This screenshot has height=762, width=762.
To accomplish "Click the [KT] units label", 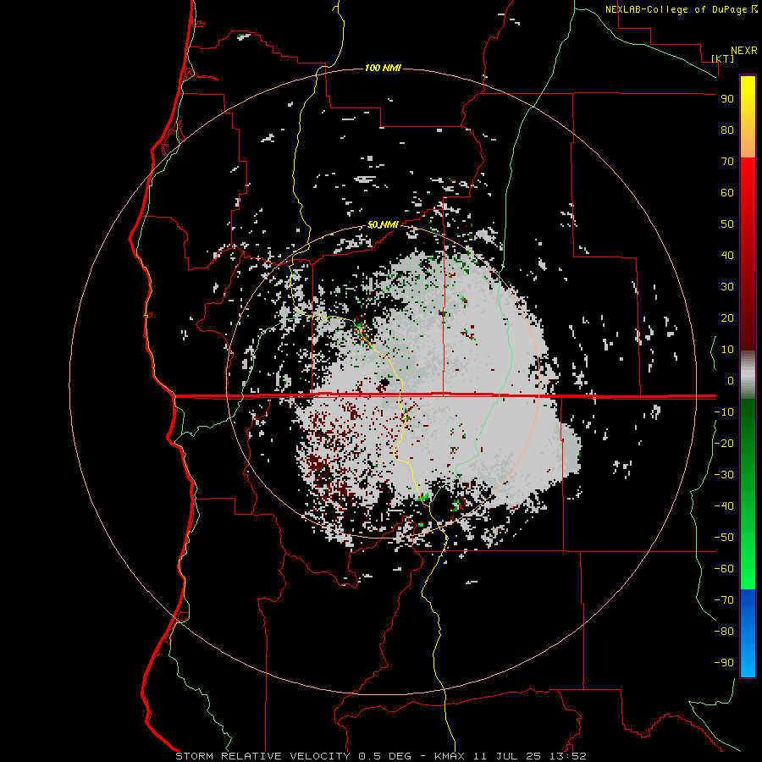I will [723, 58].
